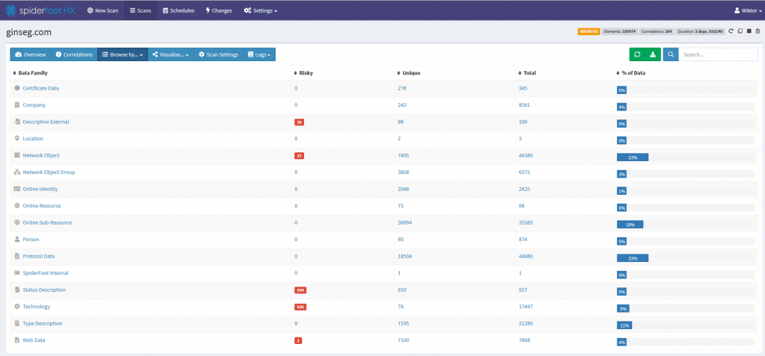Click the unique count 18504
The height and width of the screenshot is (356, 765).
coord(405,256)
